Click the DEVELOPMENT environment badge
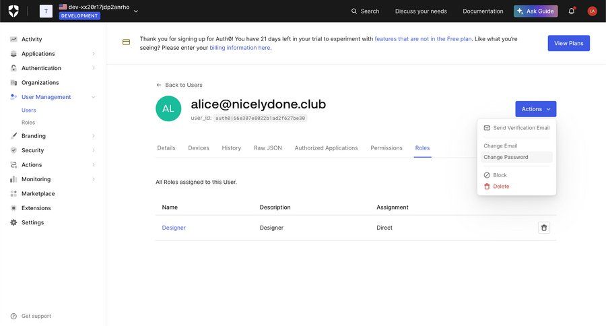This screenshot has width=606, height=326. point(79,16)
